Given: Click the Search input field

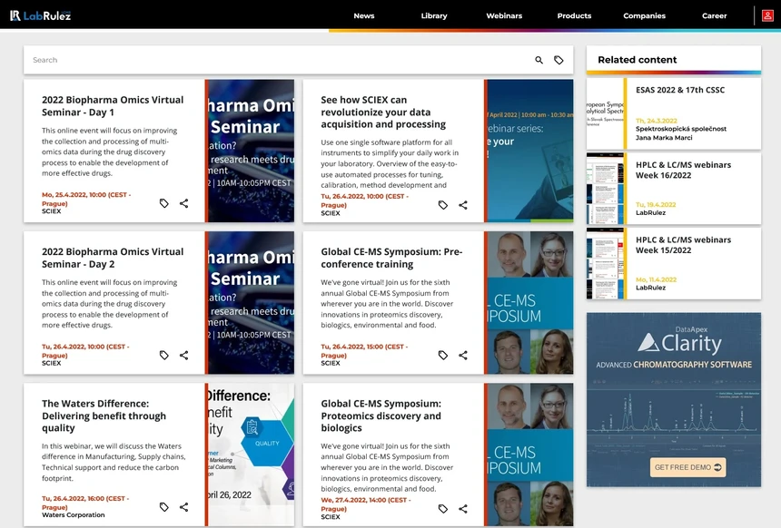Looking at the screenshot, I should (279, 60).
